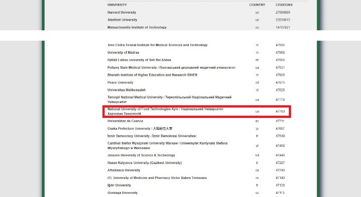Open the University of Madras entry
Screen dimensions: 361x197
tap(123, 52)
